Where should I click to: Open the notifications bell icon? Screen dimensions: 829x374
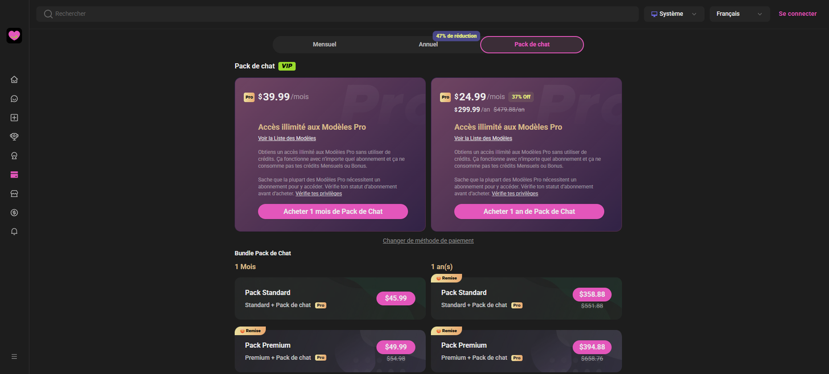(14, 231)
